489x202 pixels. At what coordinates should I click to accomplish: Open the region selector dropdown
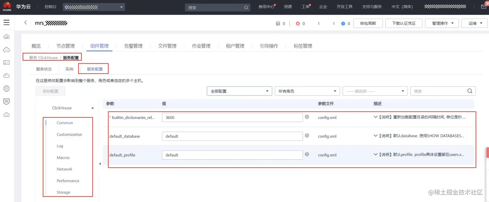(x=94, y=7)
